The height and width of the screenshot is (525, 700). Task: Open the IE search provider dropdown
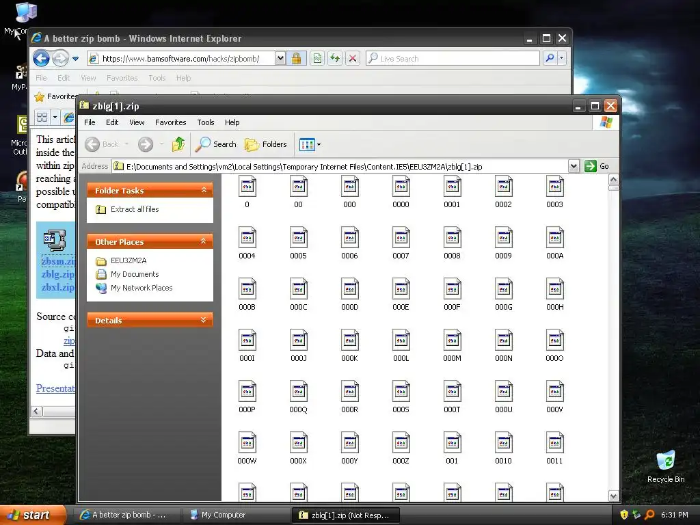click(x=562, y=58)
